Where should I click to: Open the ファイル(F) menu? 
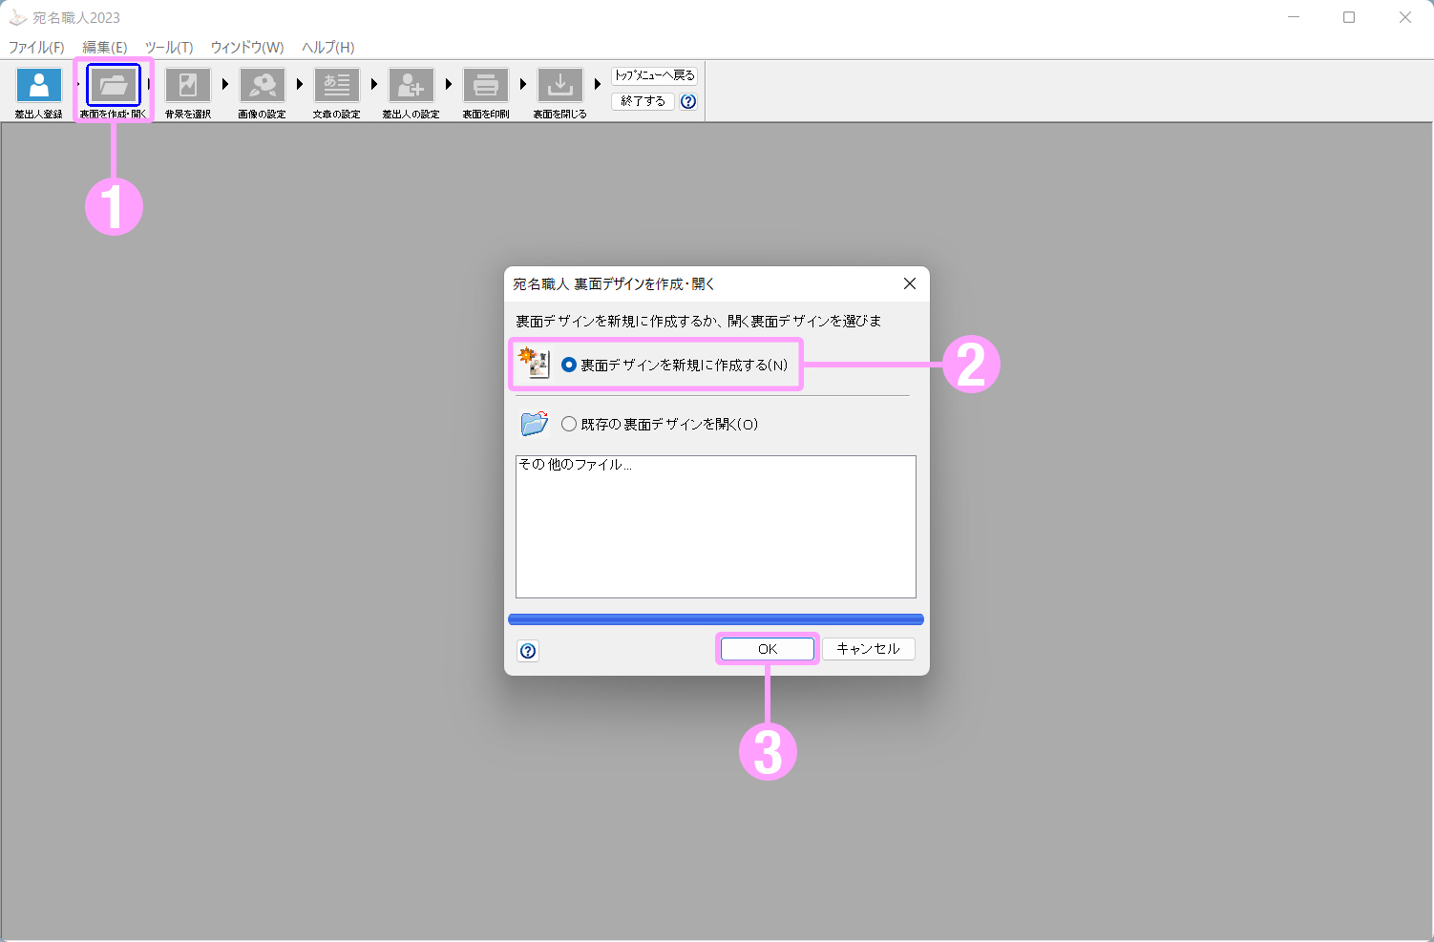[x=36, y=47]
